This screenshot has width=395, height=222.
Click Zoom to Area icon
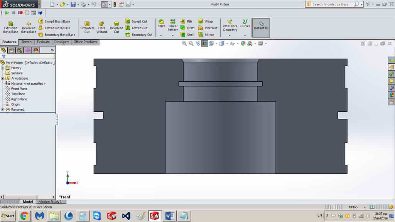(x=191, y=44)
